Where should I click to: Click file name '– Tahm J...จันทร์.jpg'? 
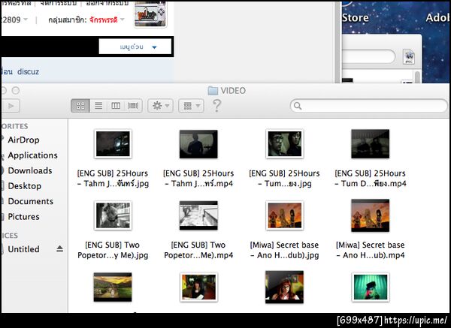[x=113, y=184]
